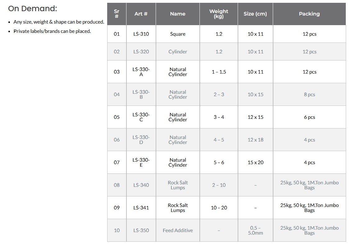Click the '0.5 – 5.0mm' size cell

[255, 231]
